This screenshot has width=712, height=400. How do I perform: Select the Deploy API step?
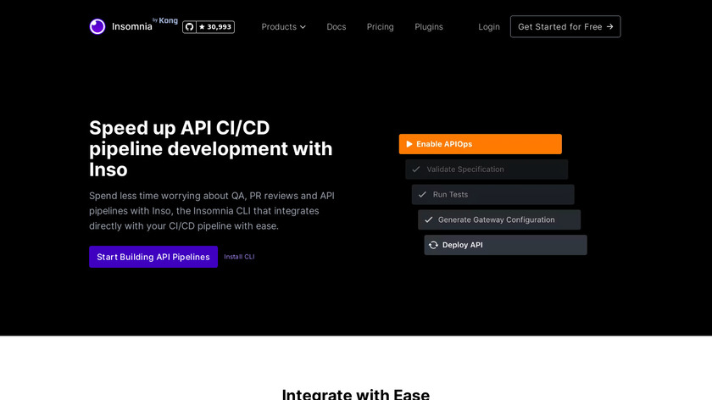506,245
